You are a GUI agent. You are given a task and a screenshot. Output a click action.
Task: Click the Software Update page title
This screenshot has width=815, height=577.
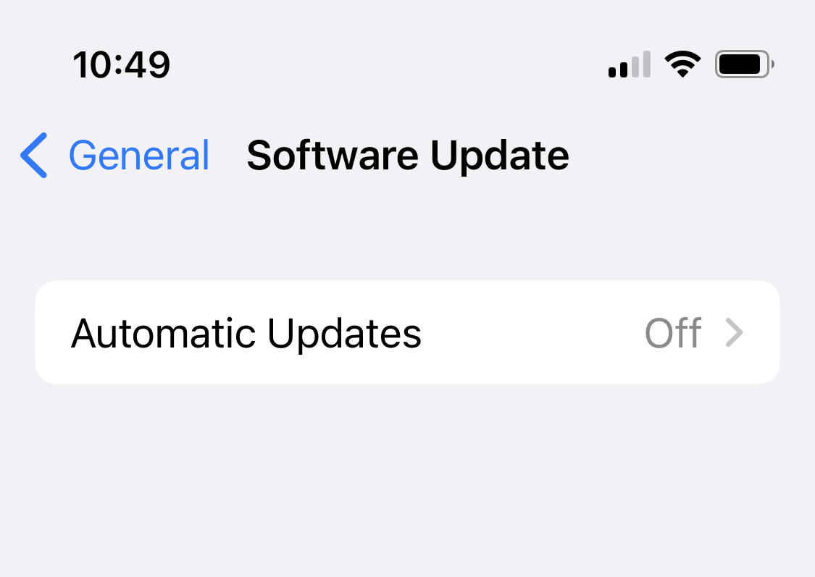pyautogui.click(x=408, y=156)
